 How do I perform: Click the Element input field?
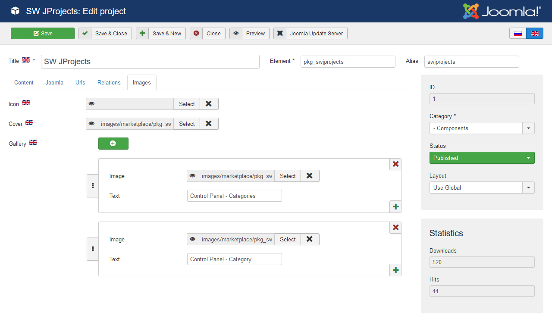[x=348, y=62]
